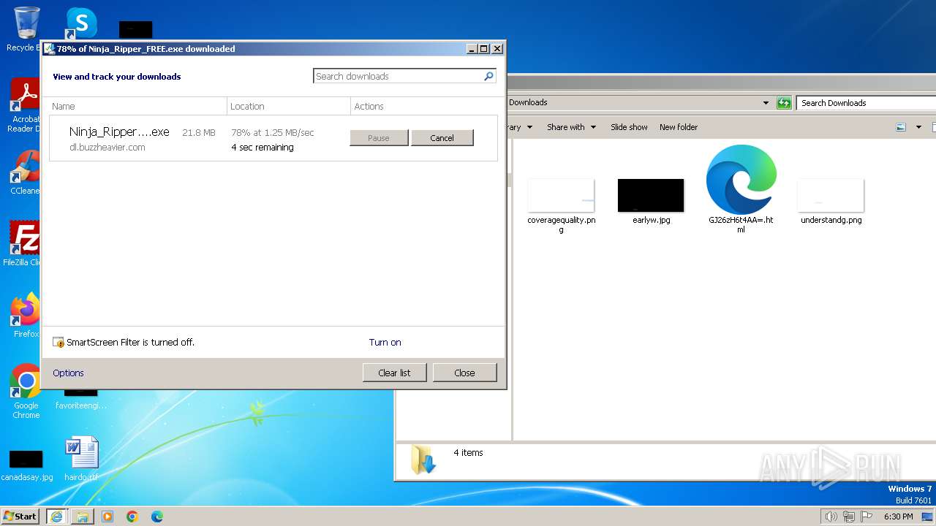Click Slide show in Explorer toolbar
Image resolution: width=936 pixels, height=526 pixels.
629,127
